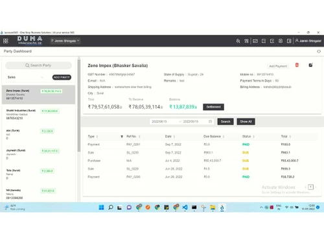The height and width of the screenshot is (243, 324).
Task: Click Payment row dated Sep 7, 2022
Action: point(202,145)
